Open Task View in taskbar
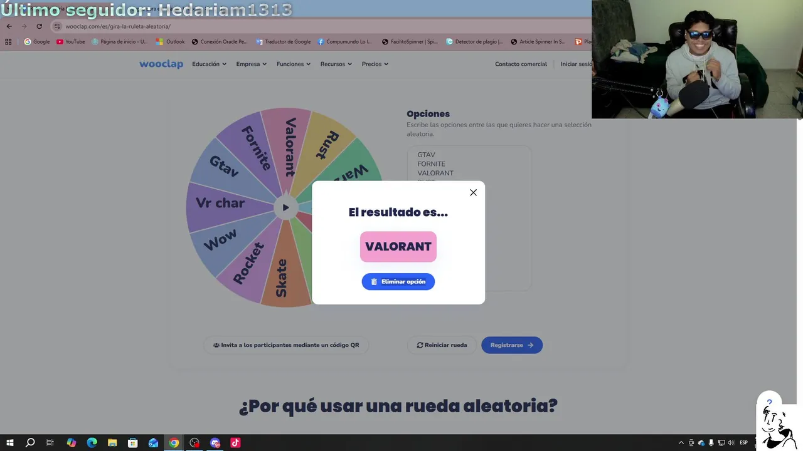The image size is (803, 451). pyautogui.click(x=50, y=443)
